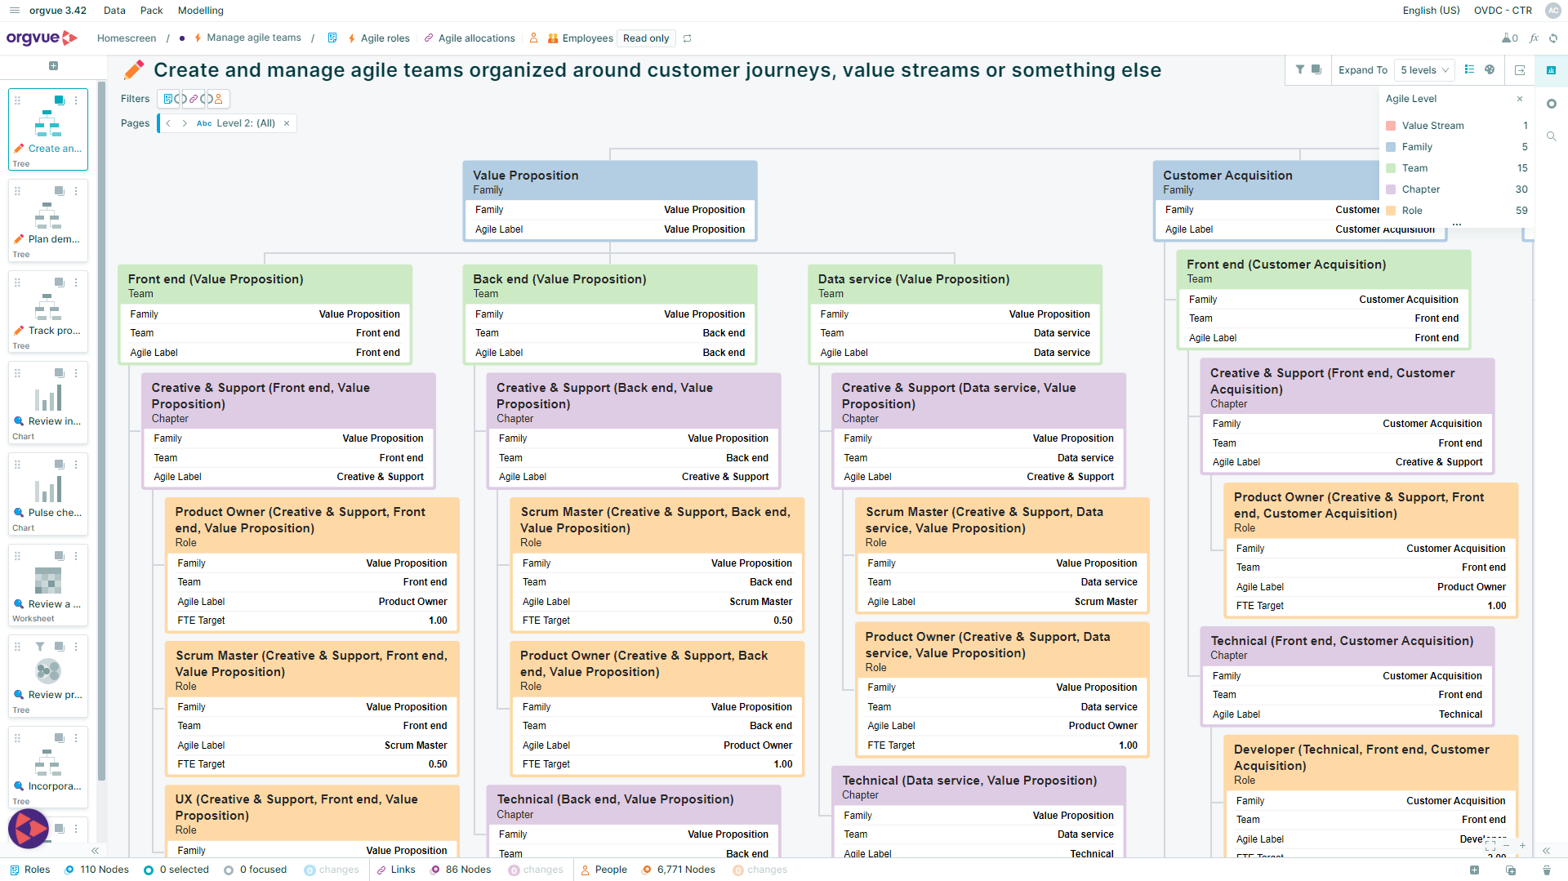
Task: Click the selection square icon in toolbar
Action: pyautogui.click(x=1316, y=69)
